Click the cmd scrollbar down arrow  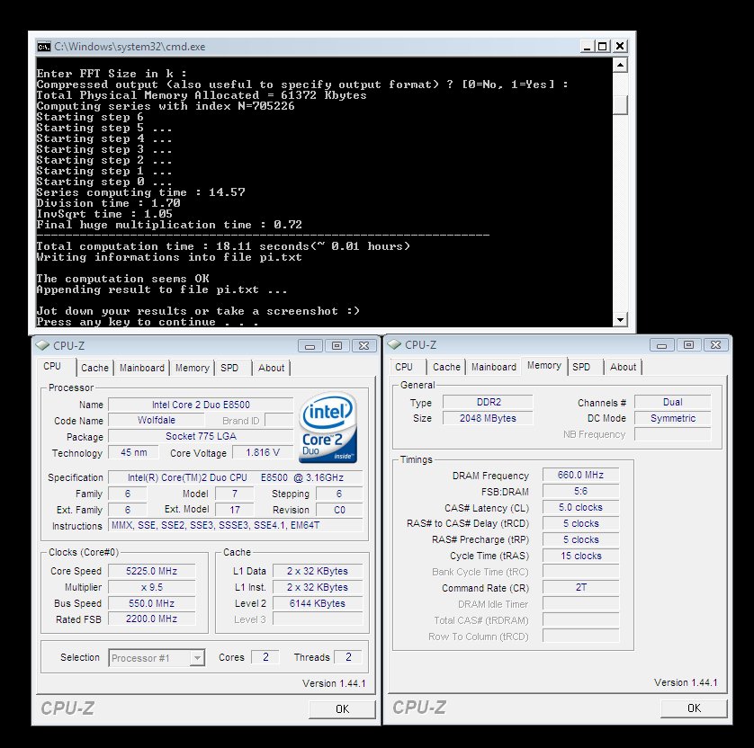(620, 319)
